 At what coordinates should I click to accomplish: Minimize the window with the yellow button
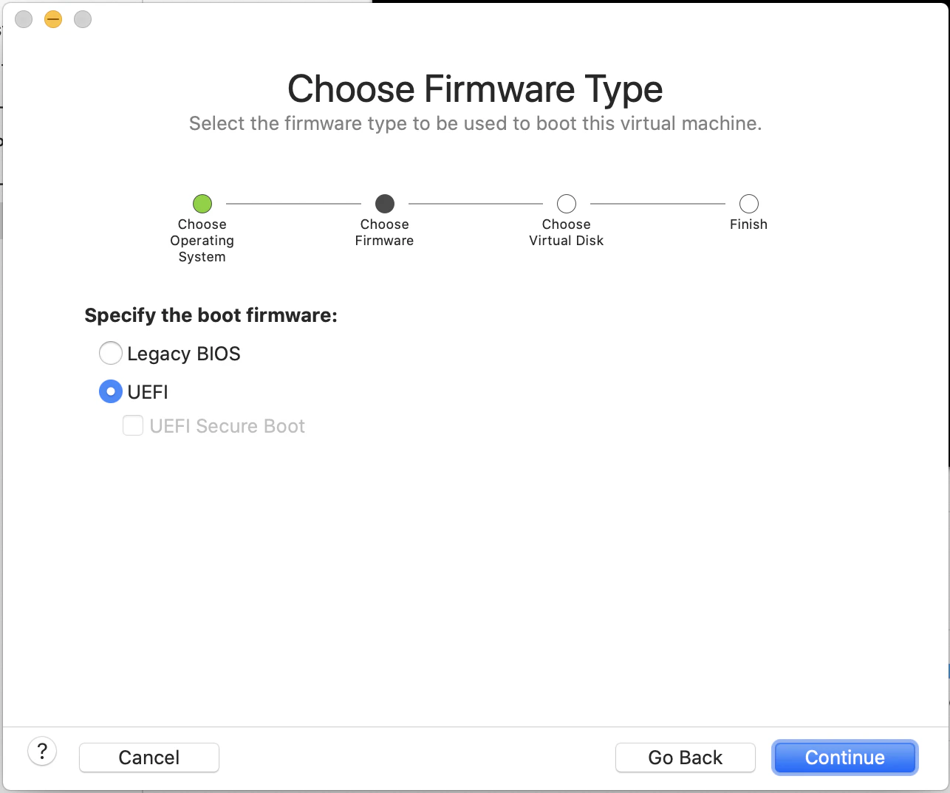(53, 19)
